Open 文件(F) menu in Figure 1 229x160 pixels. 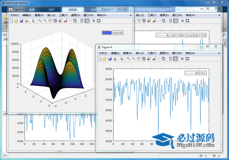14,15
